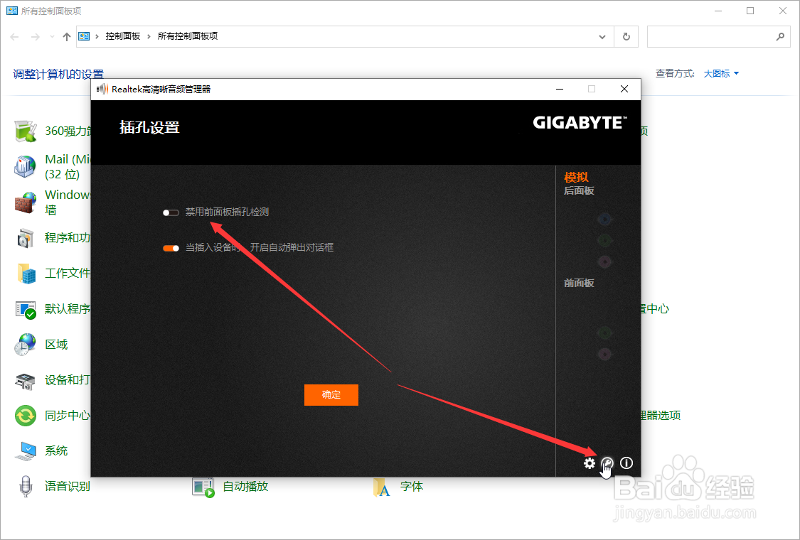Expand the chevron after 控制面板 breadcrumb
Image resolution: width=800 pixels, height=540 pixels.
[149, 36]
